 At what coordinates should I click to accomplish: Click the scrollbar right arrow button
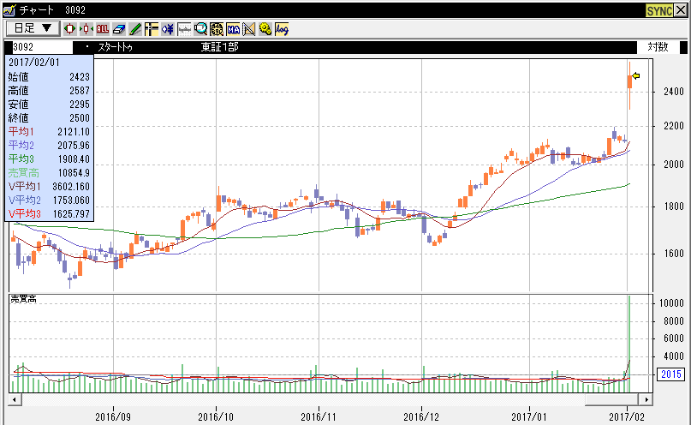[x=646, y=399]
